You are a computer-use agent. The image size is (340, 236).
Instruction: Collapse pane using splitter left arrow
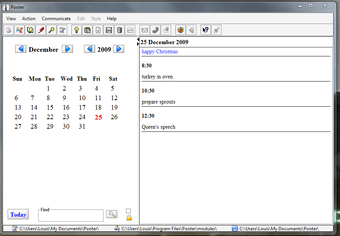point(138,39)
